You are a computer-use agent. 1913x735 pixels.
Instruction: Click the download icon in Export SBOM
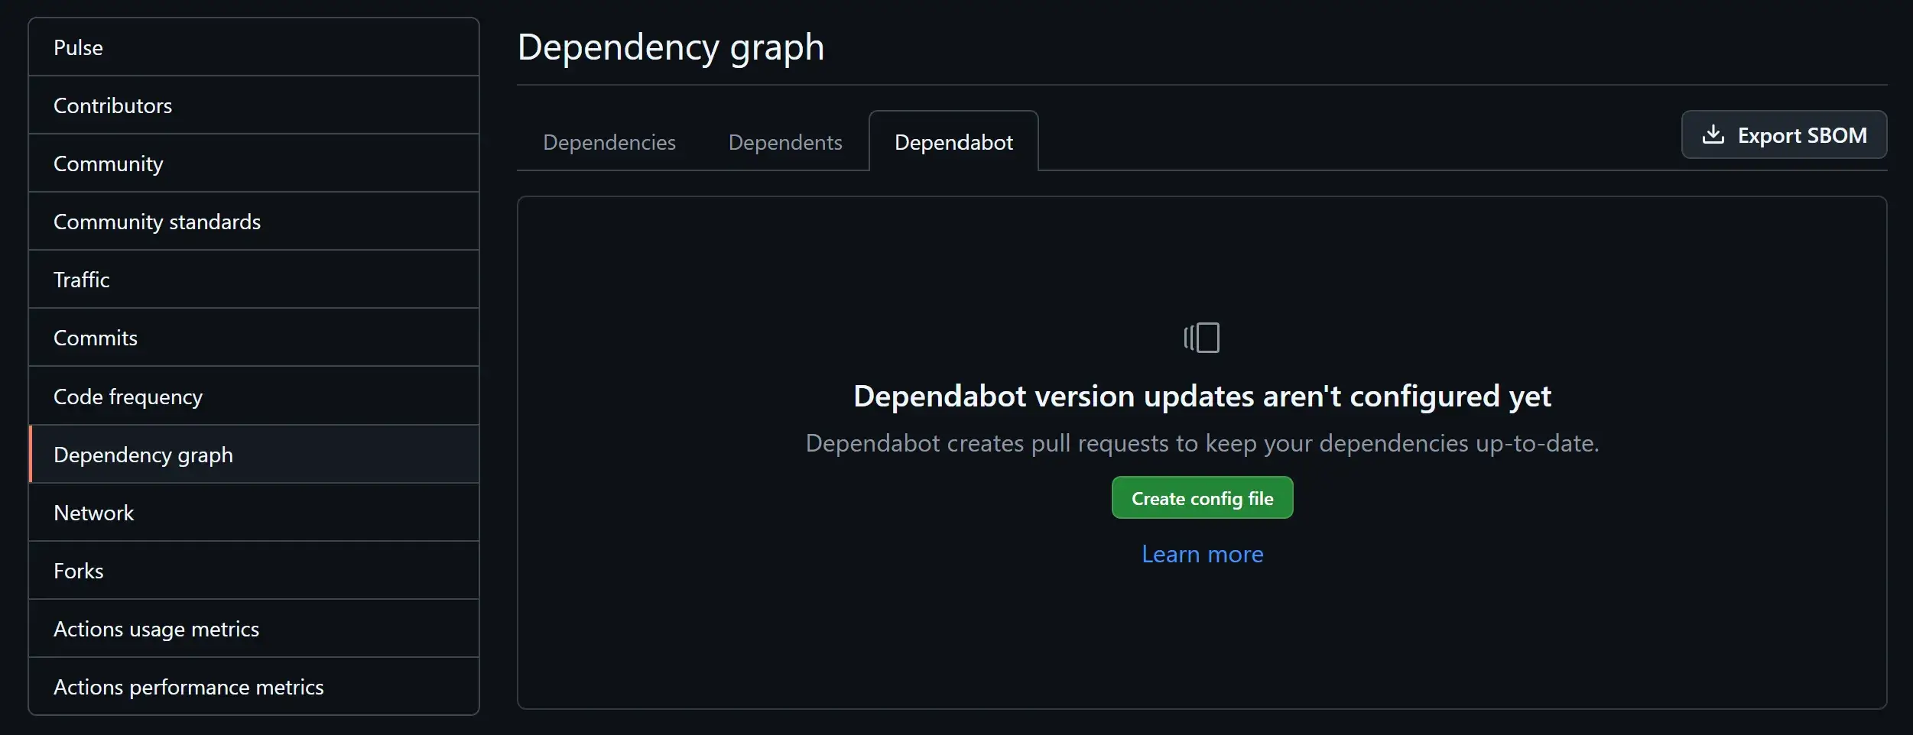(1713, 135)
